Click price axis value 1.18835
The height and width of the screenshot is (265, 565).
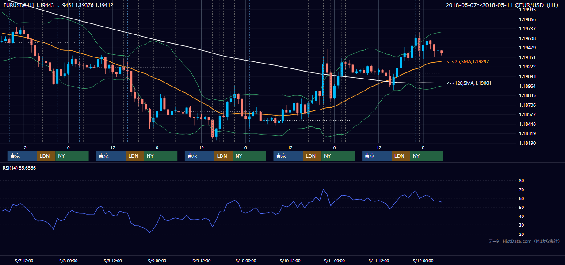(527, 95)
